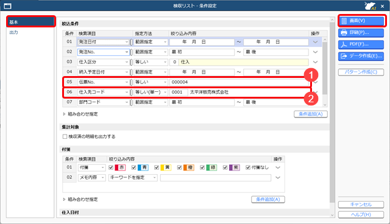The height and width of the screenshot is (224, 390).
Task: Click the メモ内容 keyword input field
Action: click(x=215, y=178)
